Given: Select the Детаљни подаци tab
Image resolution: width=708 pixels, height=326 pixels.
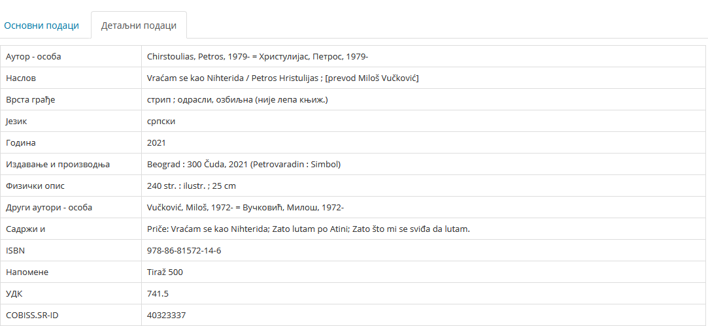Looking at the screenshot, I should click(x=139, y=25).
